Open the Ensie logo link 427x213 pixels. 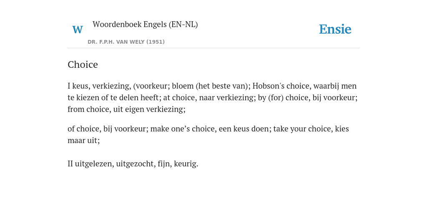point(335,30)
